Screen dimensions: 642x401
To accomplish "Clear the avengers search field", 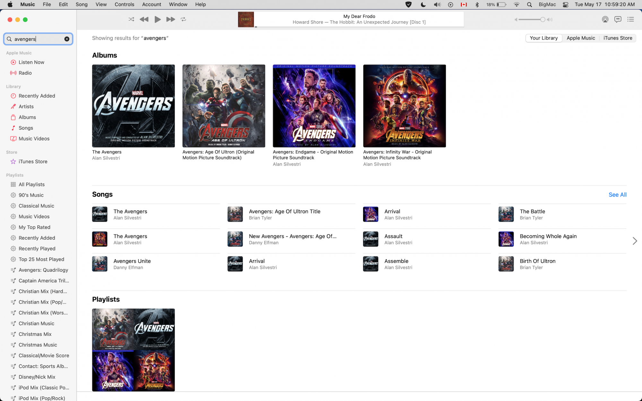I will (x=67, y=39).
